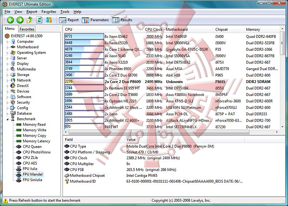
Task: Open the Results toolbar button
Action: pyautogui.click(x=122, y=20)
